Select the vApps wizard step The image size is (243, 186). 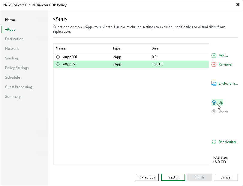(10, 29)
